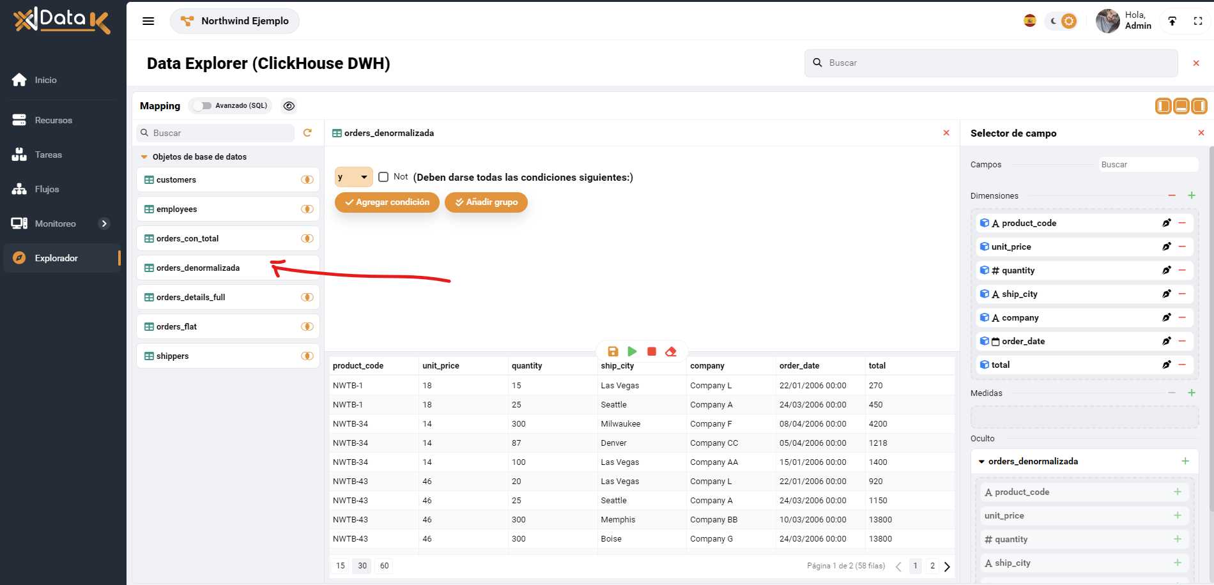Refresh the database objects list

307,133
